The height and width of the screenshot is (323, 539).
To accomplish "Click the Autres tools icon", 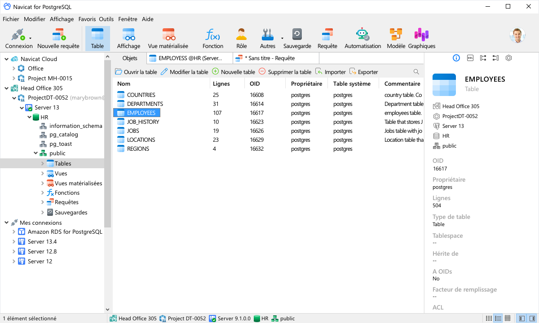I will [x=268, y=39].
